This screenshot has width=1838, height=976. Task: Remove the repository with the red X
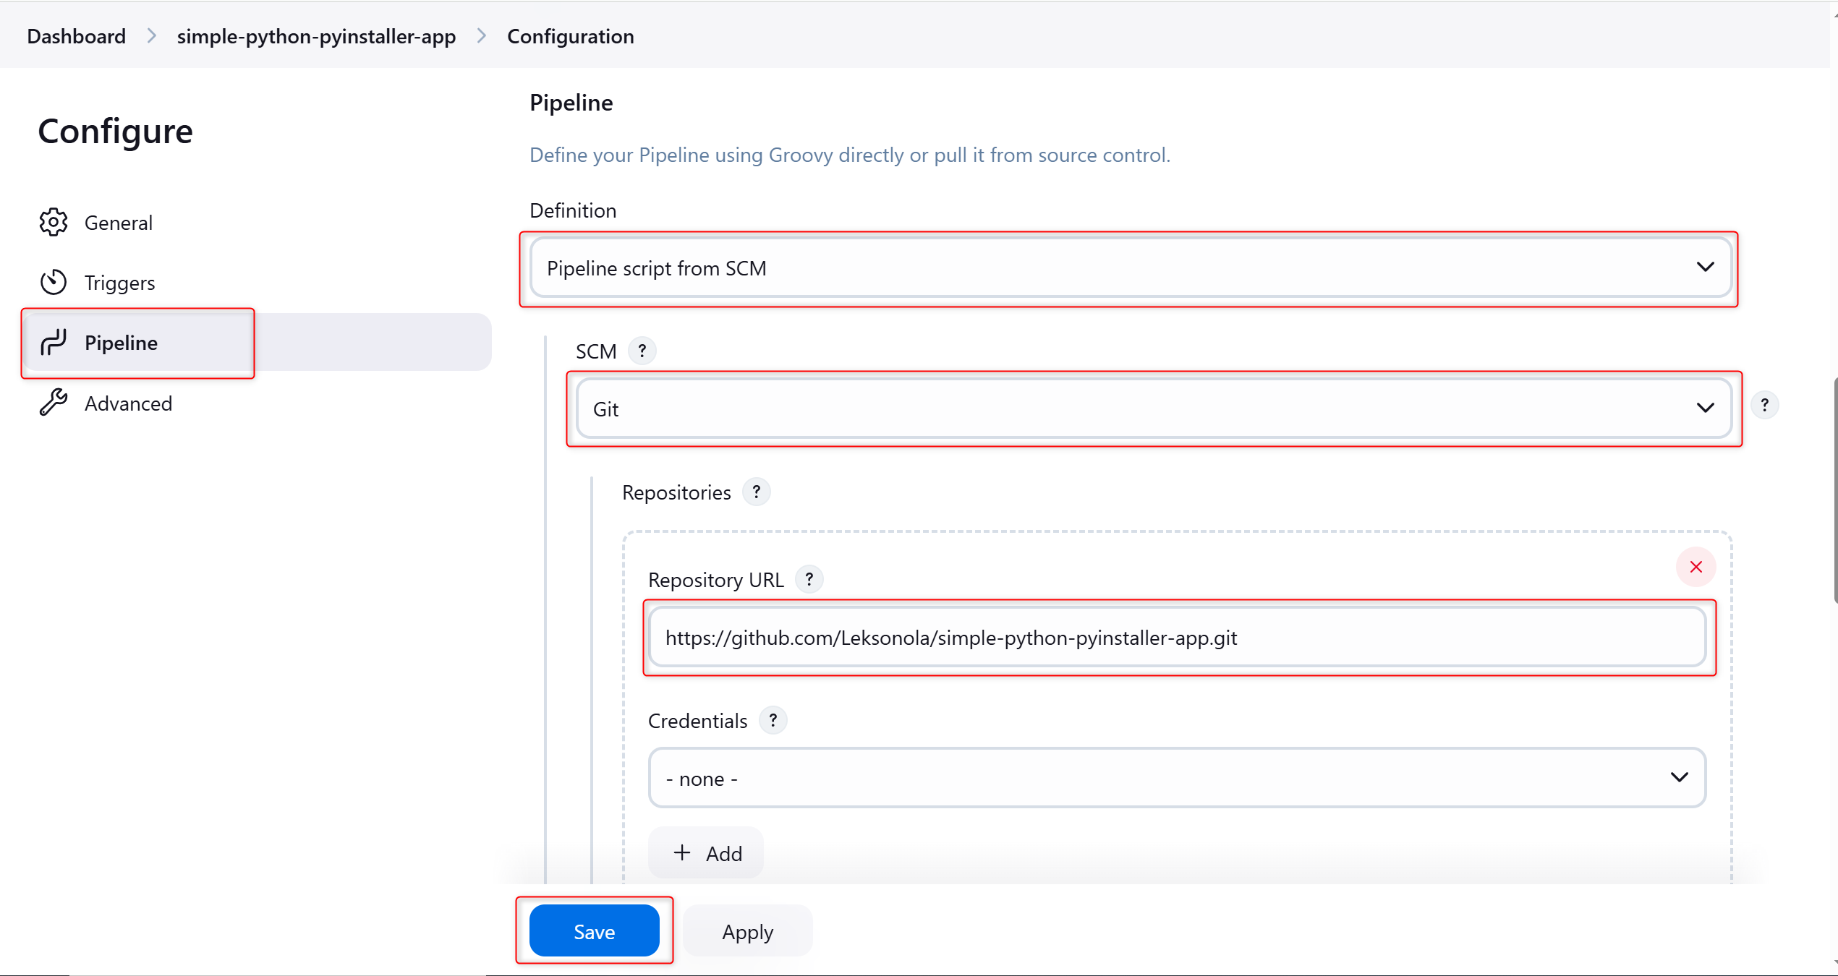point(1696,567)
